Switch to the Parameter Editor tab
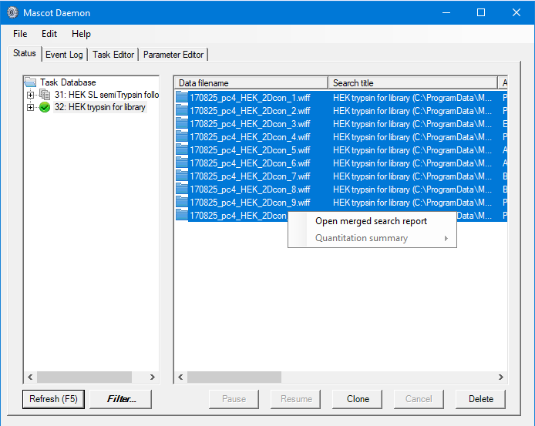Viewport: 535px width, 426px height. click(173, 55)
